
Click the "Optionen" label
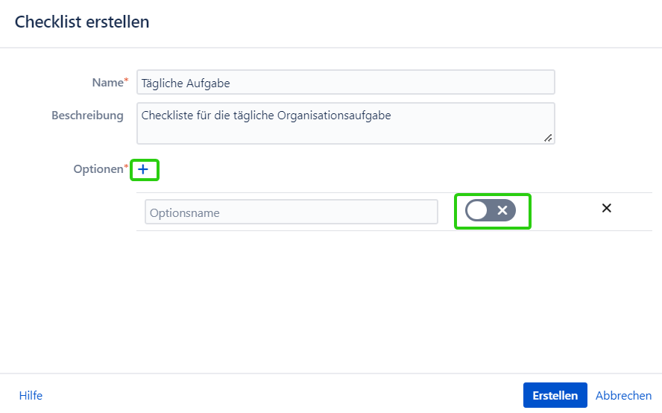point(98,169)
